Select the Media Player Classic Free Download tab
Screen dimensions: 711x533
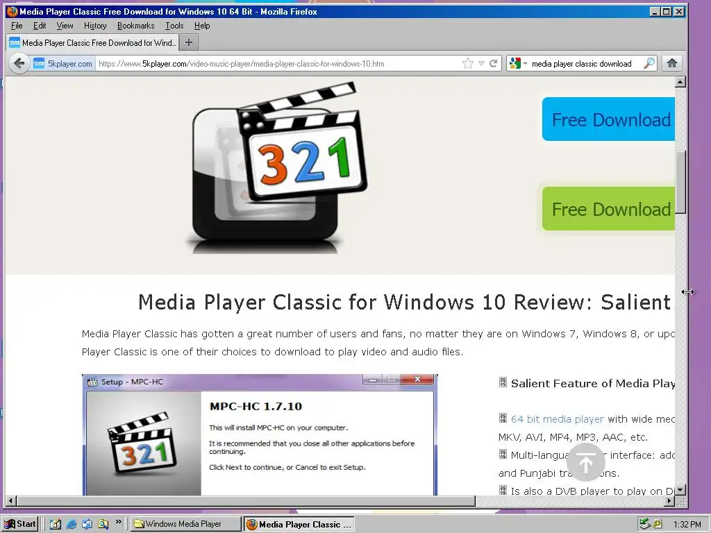(x=92, y=42)
